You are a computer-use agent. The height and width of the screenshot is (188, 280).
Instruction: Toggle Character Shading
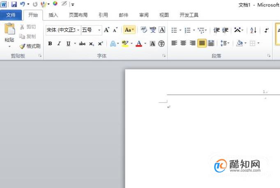pos(152,44)
